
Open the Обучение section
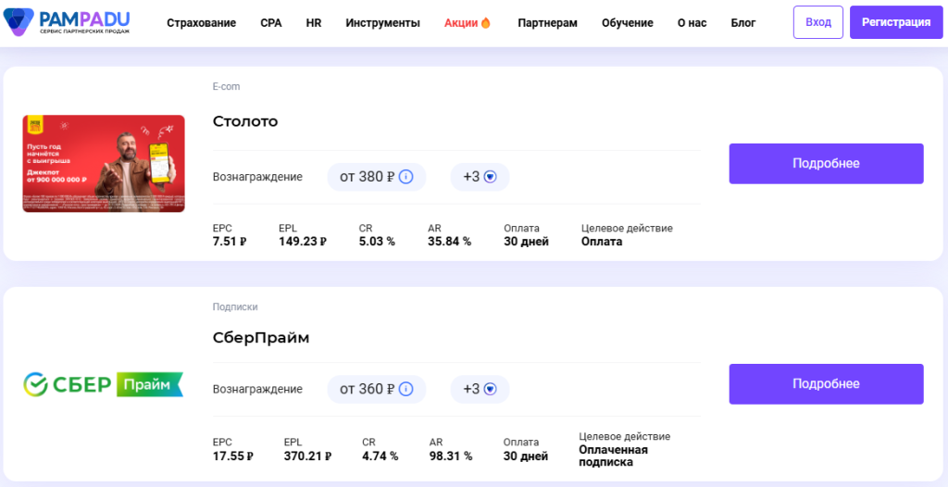click(627, 23)
